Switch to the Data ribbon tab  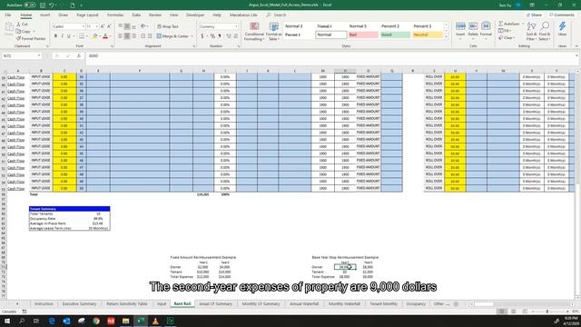pyautogui.click(x=136, y=15)
